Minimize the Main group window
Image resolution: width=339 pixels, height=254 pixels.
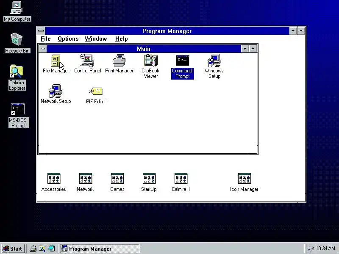[245, 49]
